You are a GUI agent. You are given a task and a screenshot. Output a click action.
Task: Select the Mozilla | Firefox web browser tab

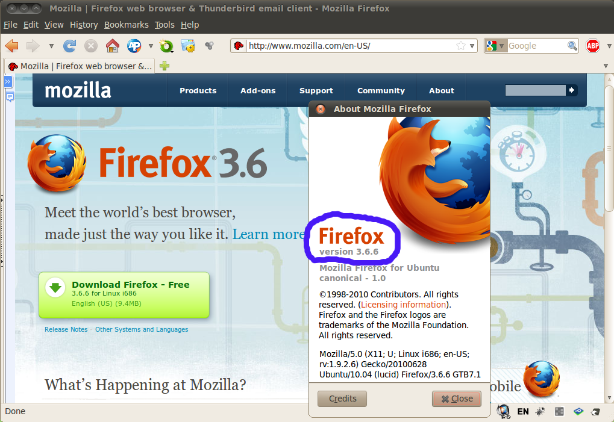(80, 66)
